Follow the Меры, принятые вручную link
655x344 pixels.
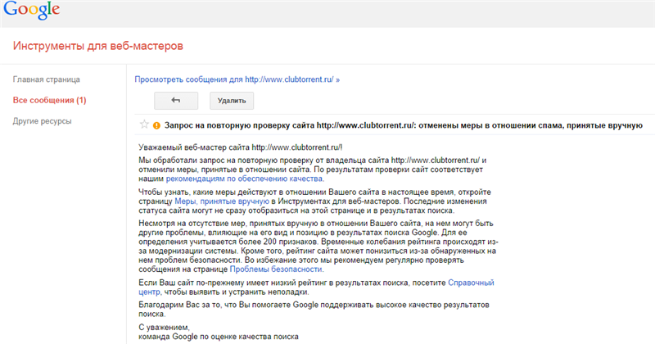click(x=222, y=201)
